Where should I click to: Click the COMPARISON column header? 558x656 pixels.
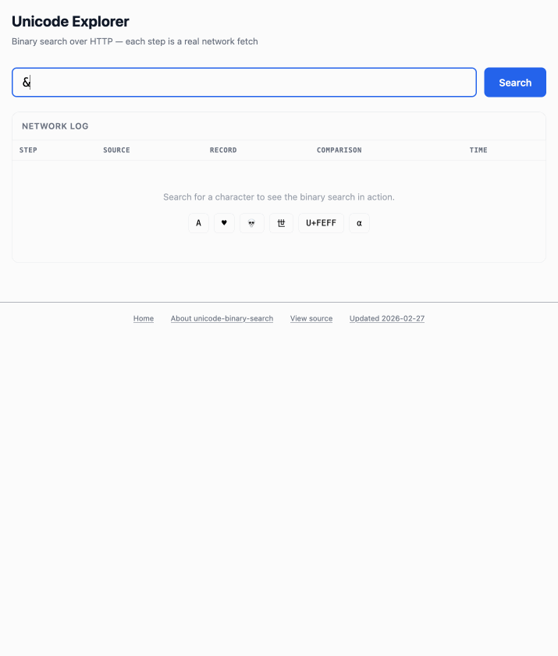tap(339, 150)
